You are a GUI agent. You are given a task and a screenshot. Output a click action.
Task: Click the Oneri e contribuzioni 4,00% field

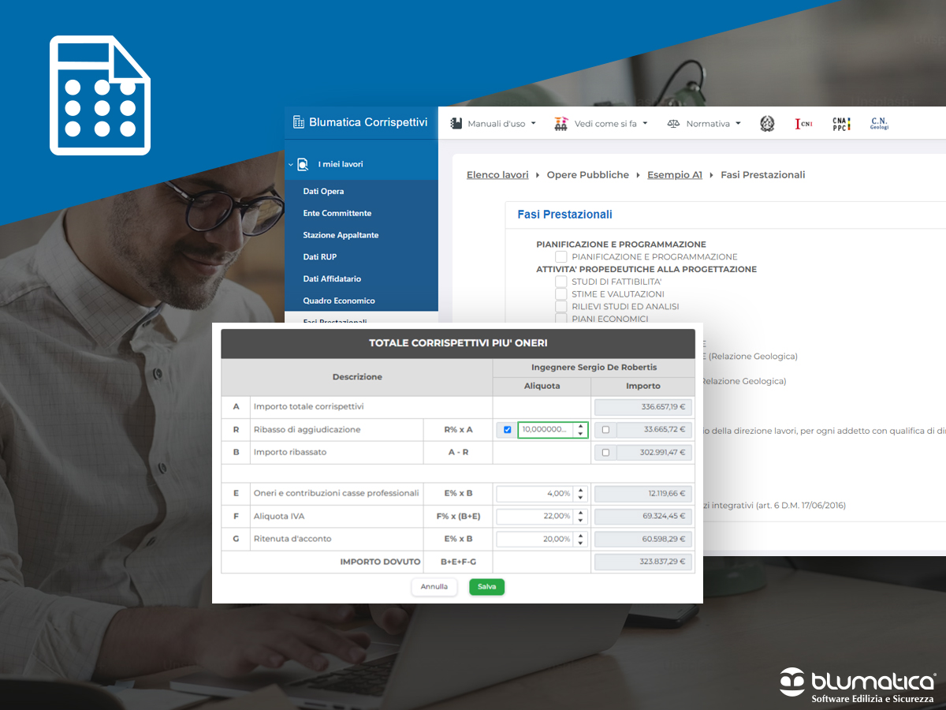(534, 494)
